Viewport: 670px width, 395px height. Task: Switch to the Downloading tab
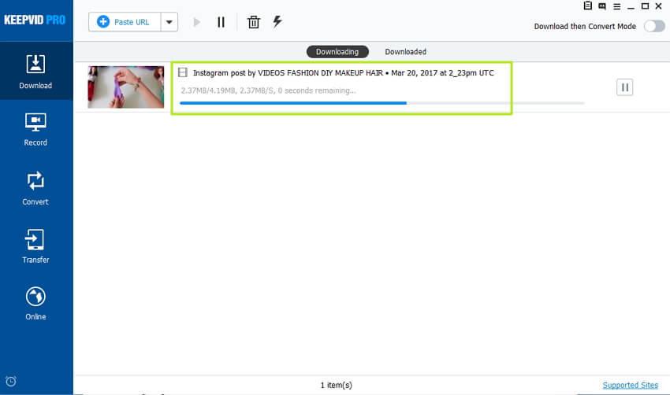tap(337, 52)
